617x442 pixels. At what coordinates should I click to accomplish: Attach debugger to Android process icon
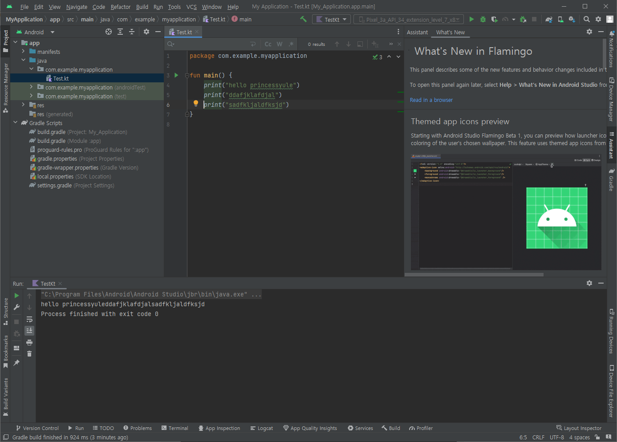click(523, 19)
